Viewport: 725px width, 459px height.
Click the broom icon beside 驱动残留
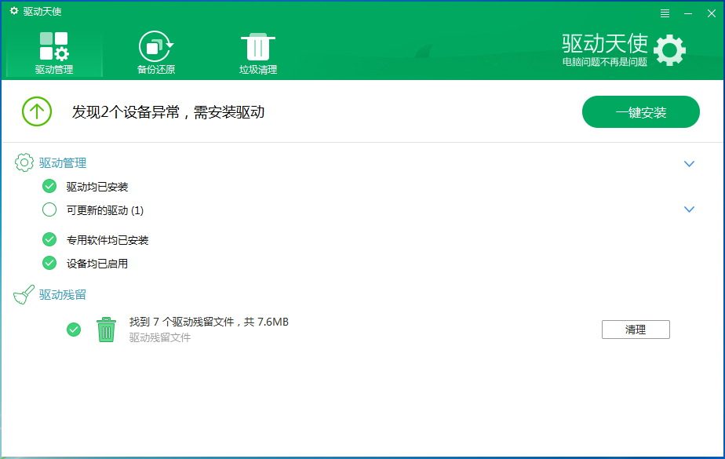(24, 294)
